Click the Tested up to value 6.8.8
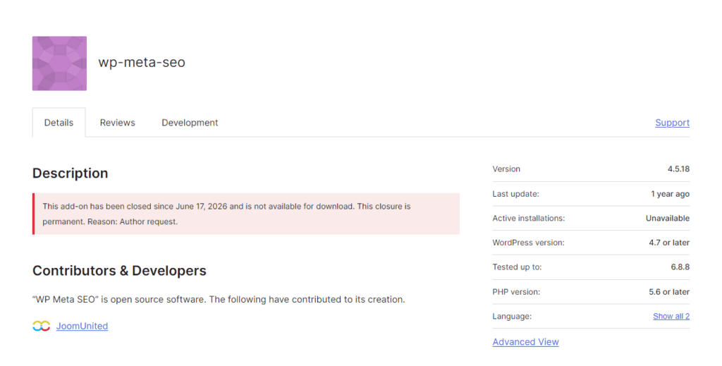Screen dimensions: 722x366 pyautogui.click(x=680, y=267)
